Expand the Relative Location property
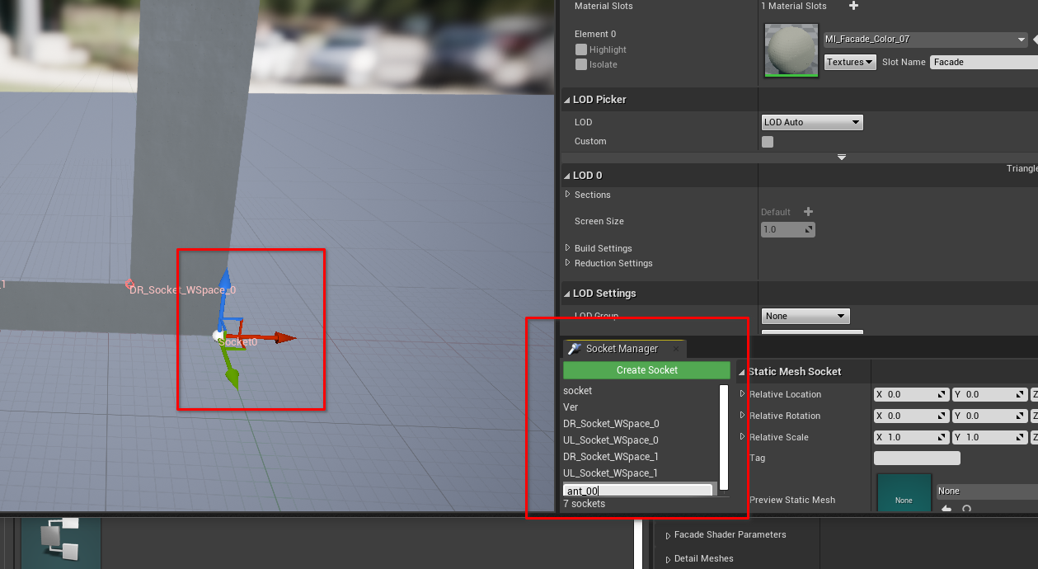The height and width of the screenshot is (569, 1038). (742, 394)
